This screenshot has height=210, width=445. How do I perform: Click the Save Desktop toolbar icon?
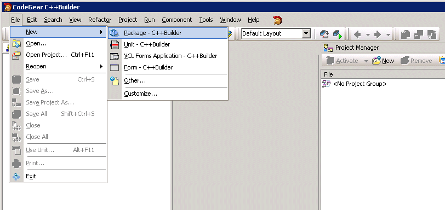[324, 34]
